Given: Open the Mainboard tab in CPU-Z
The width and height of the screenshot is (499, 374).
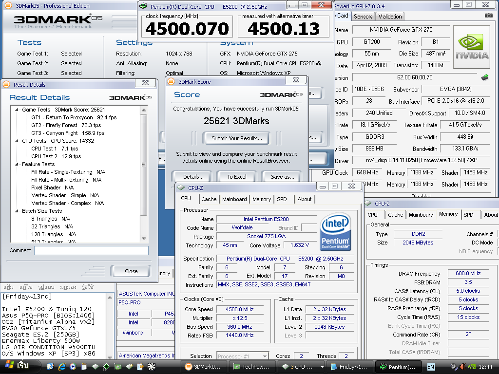Looking at the screenshot, I should click(x=234, y=199).
